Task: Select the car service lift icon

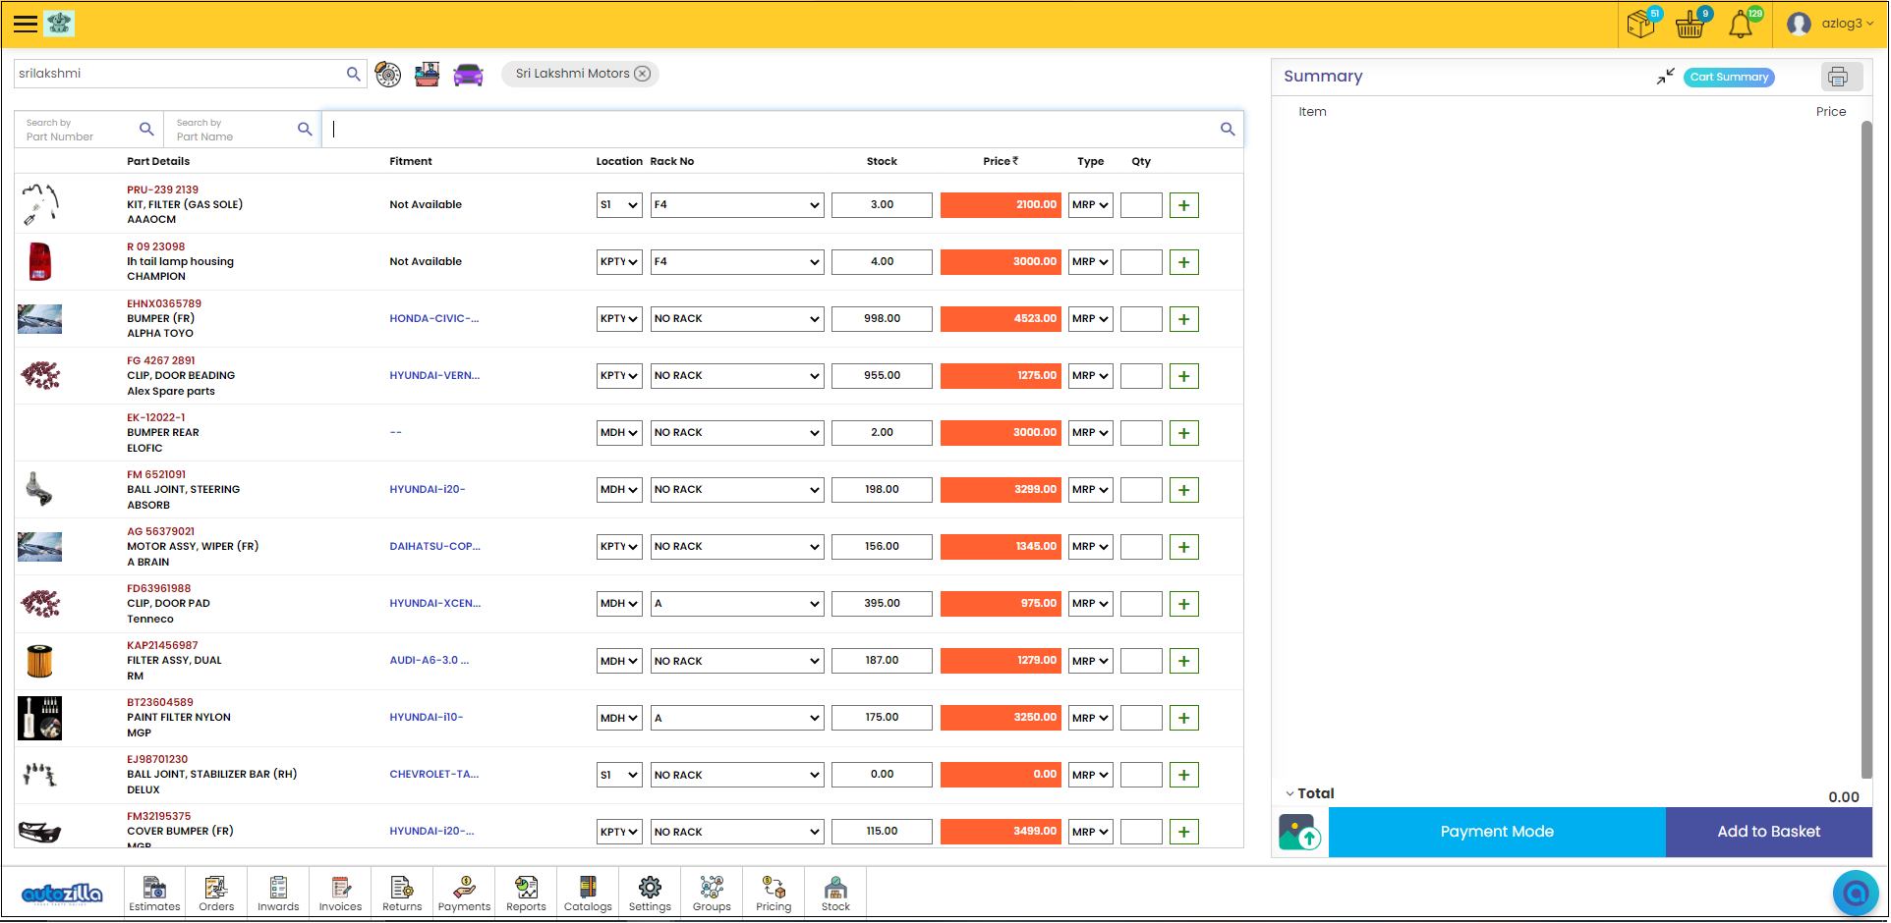Action: tap(428, 74)
